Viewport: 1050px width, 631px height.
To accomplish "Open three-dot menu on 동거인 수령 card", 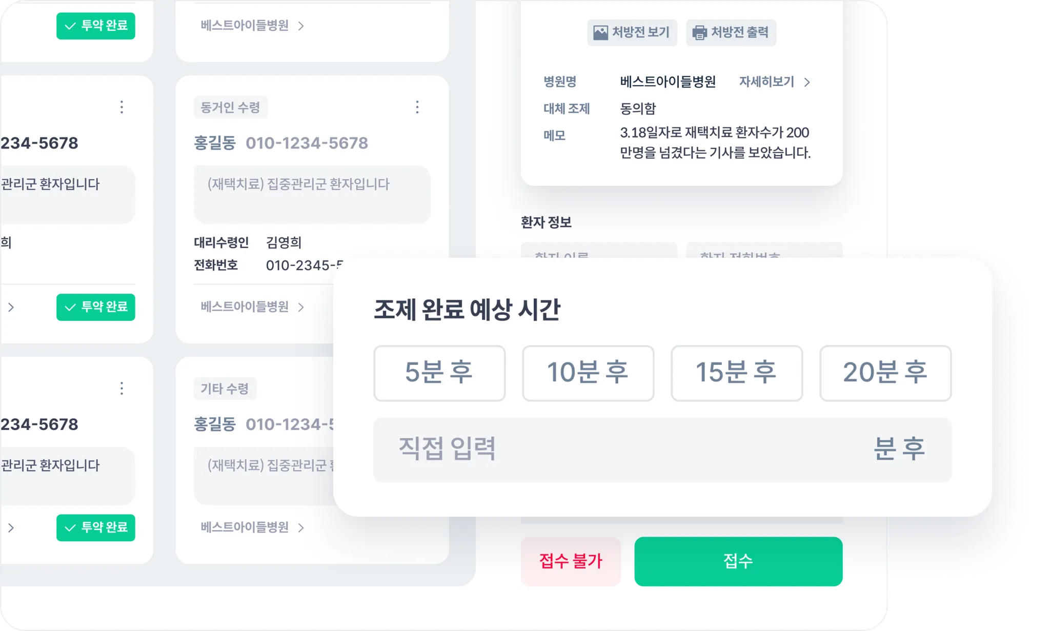I will click(417, 107).
